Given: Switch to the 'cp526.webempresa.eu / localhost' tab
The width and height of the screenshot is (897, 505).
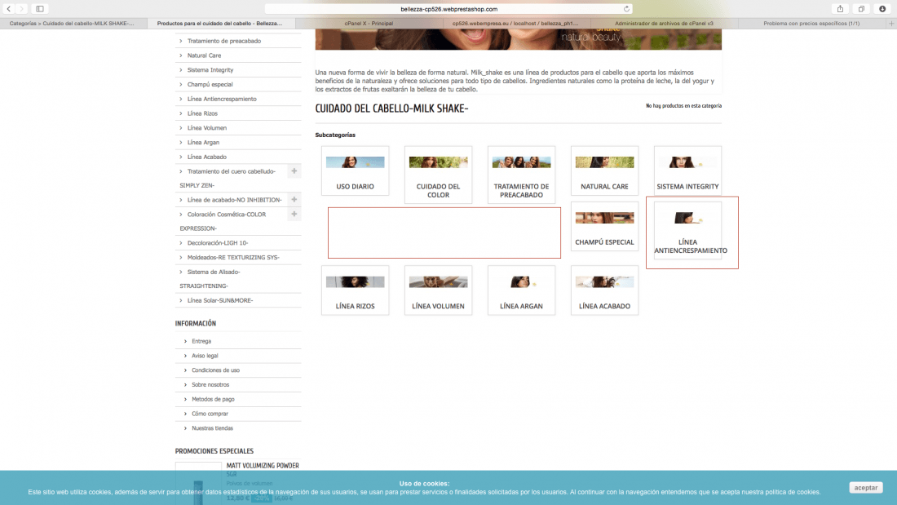Looking at the screenshot, I should click(515, 24).
